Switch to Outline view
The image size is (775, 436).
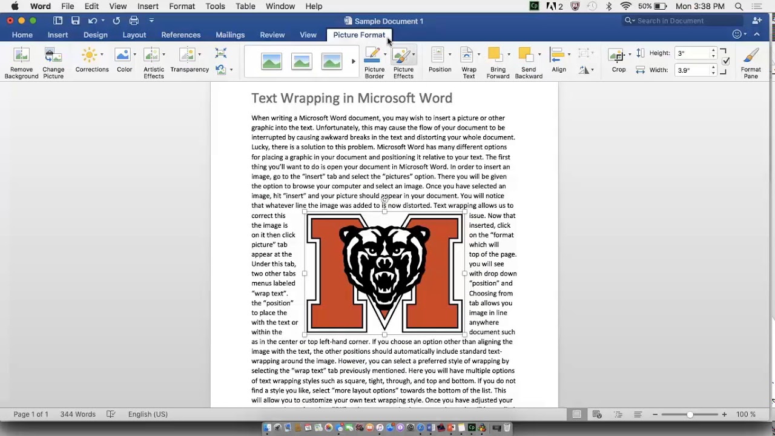[x=618, y=414]
